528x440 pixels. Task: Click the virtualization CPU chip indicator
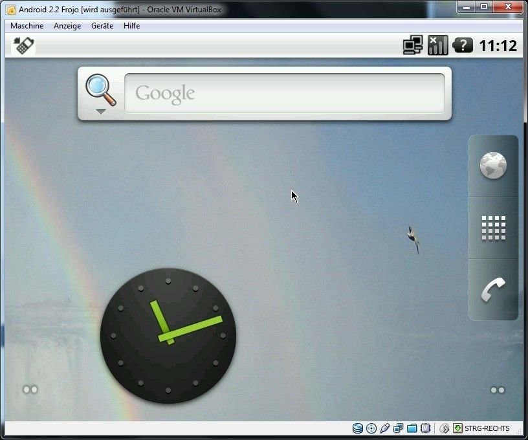(x=426, y=428)
